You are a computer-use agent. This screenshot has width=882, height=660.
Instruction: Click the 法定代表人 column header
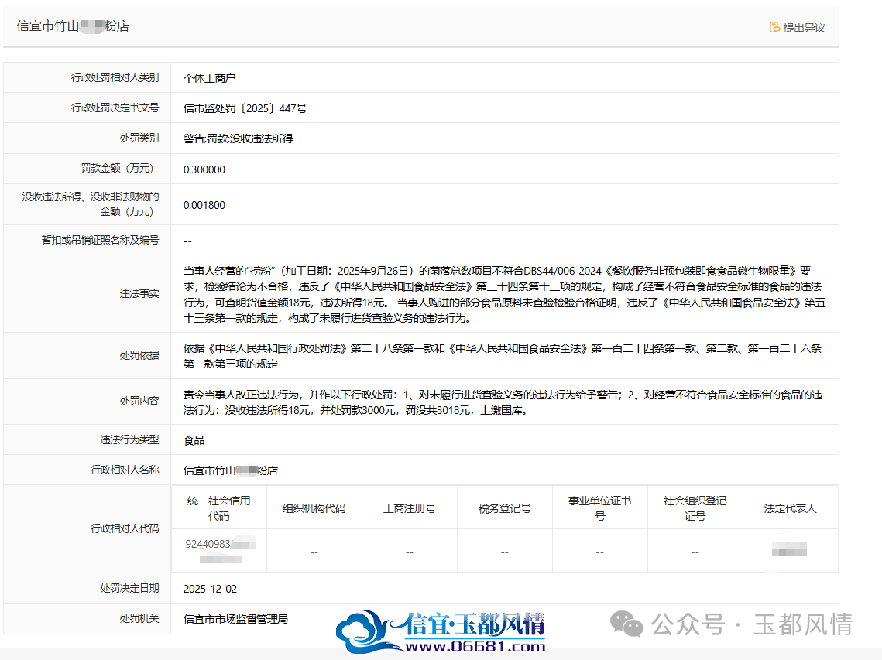[791, 508]
